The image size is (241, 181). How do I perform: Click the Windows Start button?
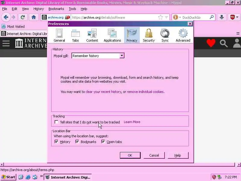[8, 177]
